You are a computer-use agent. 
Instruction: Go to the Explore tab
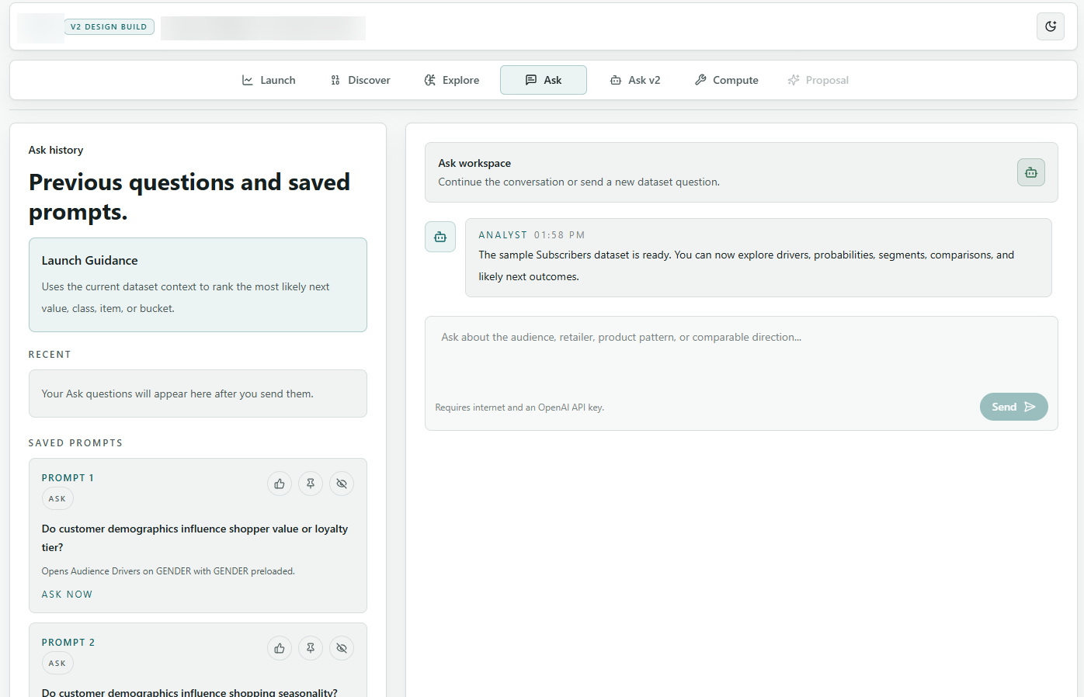452,80
